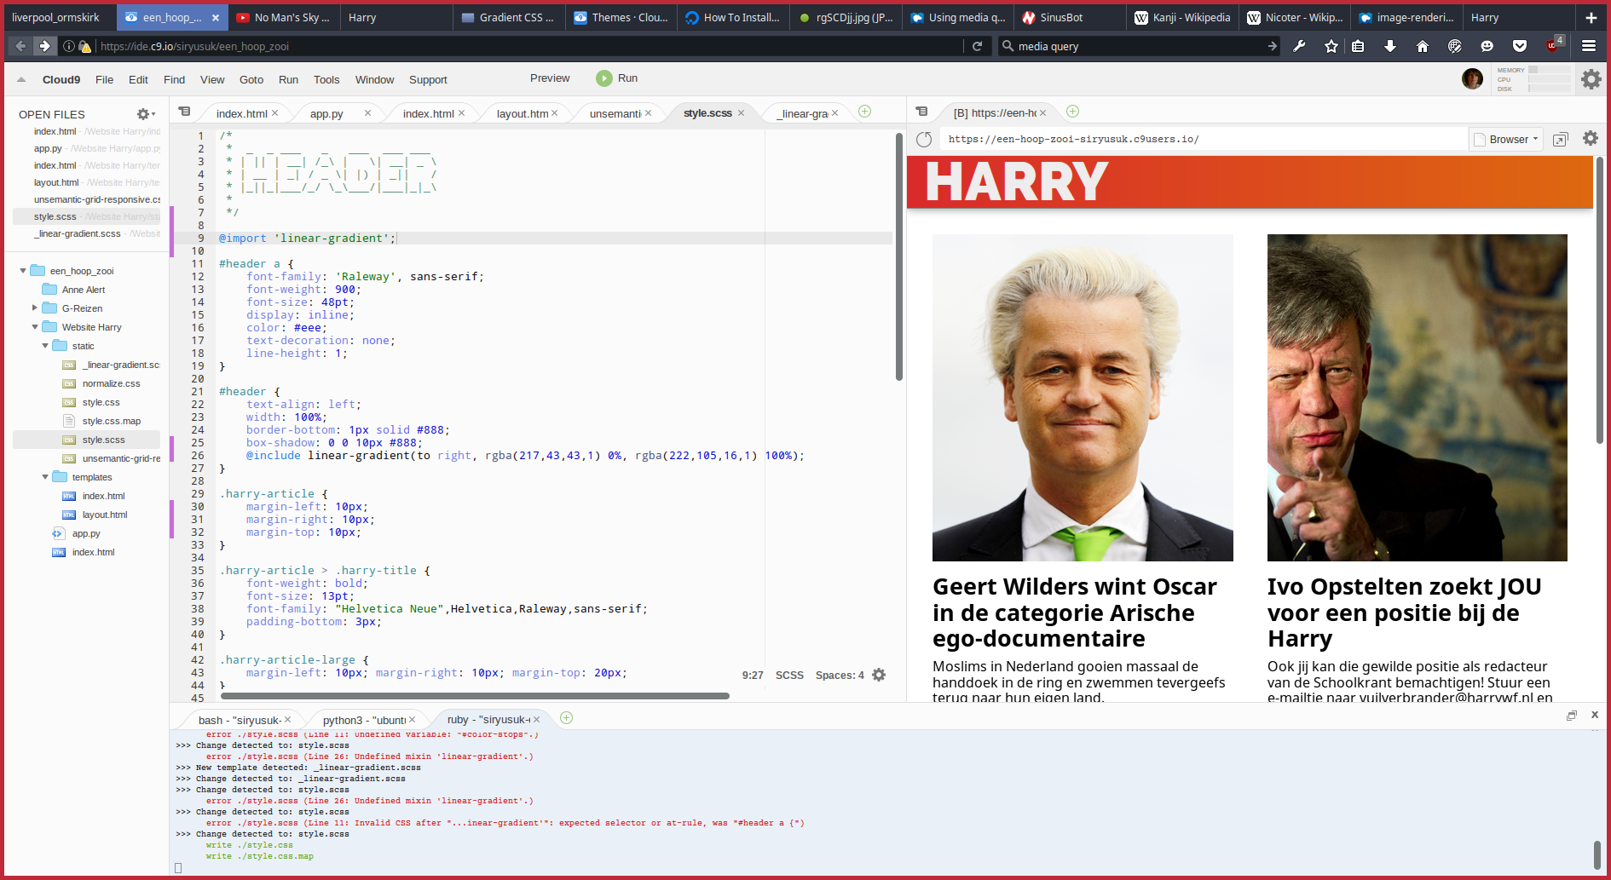Open app.py in the file tree
Viewport: 1611px width, 880px height.
86,533
